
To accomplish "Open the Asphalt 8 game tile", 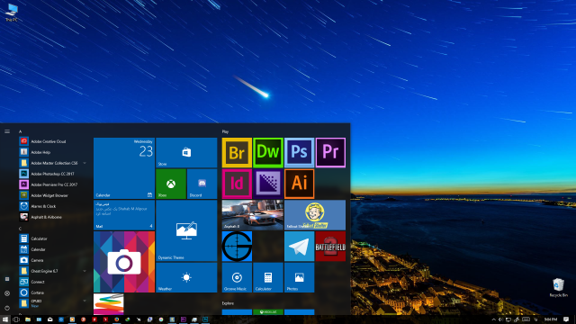I will 252,215.
